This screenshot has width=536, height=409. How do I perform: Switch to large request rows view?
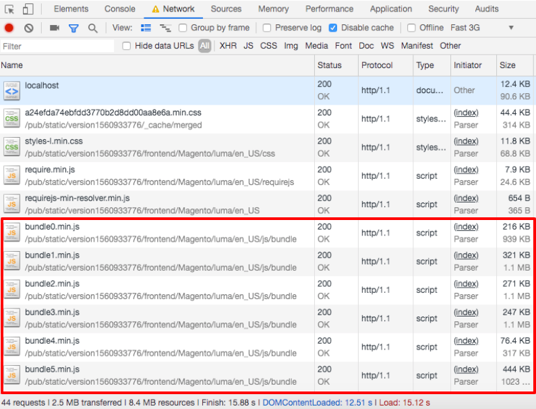146,28
